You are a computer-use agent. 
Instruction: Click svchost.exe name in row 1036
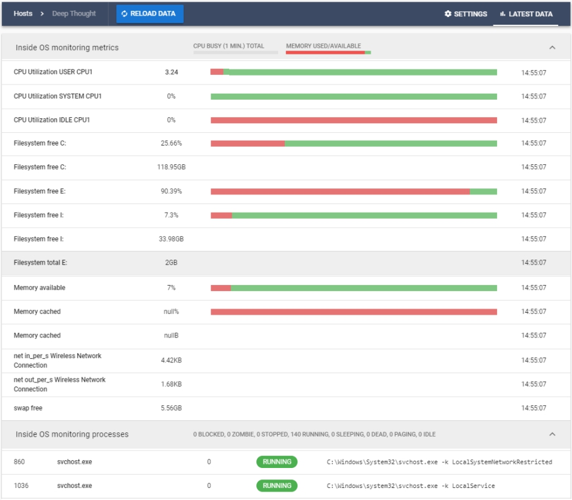coord(74,486)
